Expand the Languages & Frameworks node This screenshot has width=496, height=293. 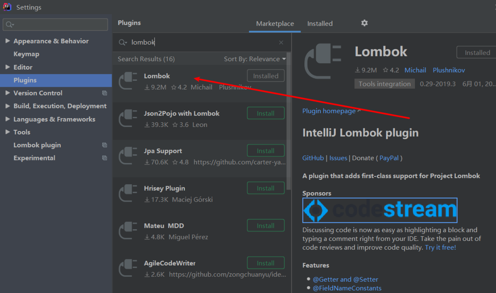pos(8,119)
